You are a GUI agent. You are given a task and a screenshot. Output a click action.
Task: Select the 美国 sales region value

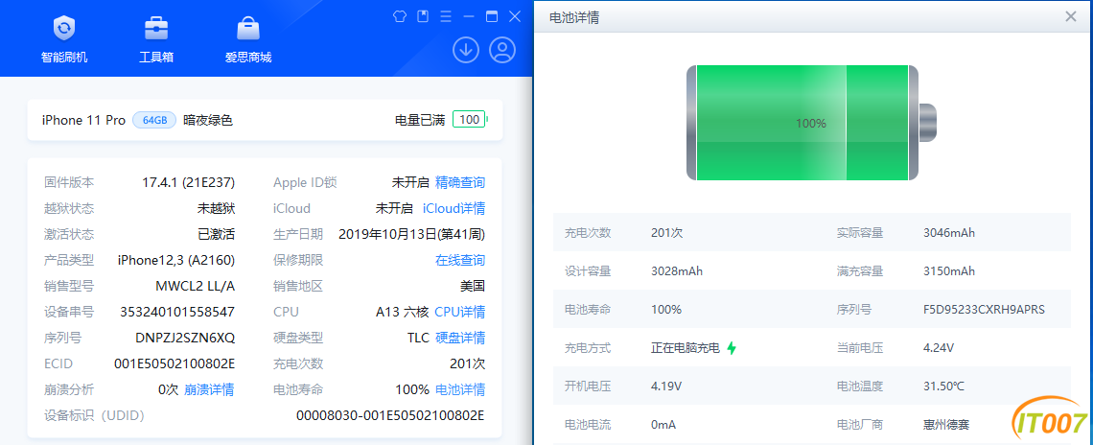click(473, 286)
